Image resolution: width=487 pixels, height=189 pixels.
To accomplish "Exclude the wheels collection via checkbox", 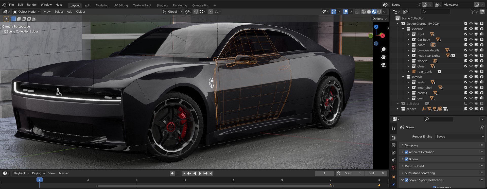I will click(x=466, y=61).
